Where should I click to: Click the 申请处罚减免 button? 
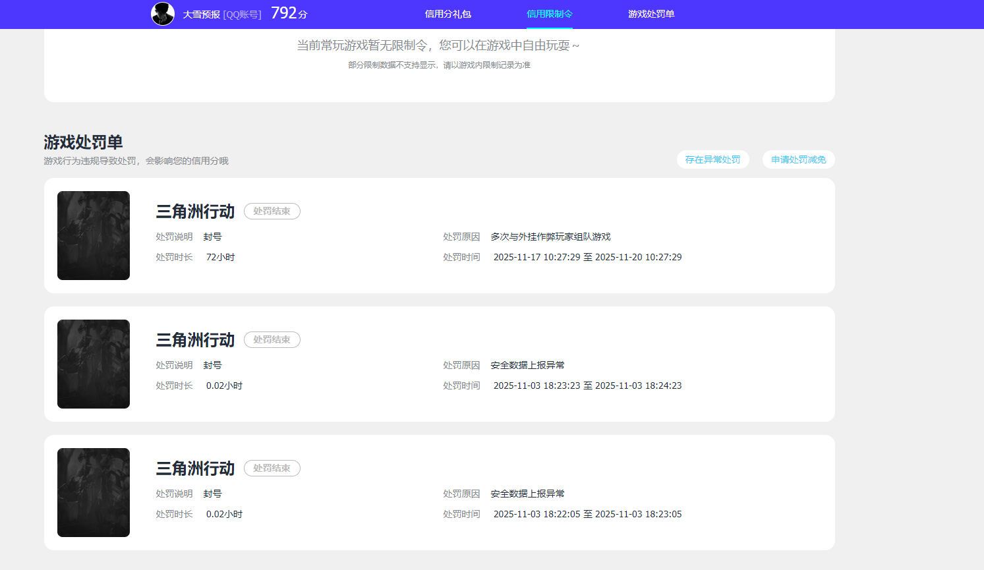coord(798,159)
